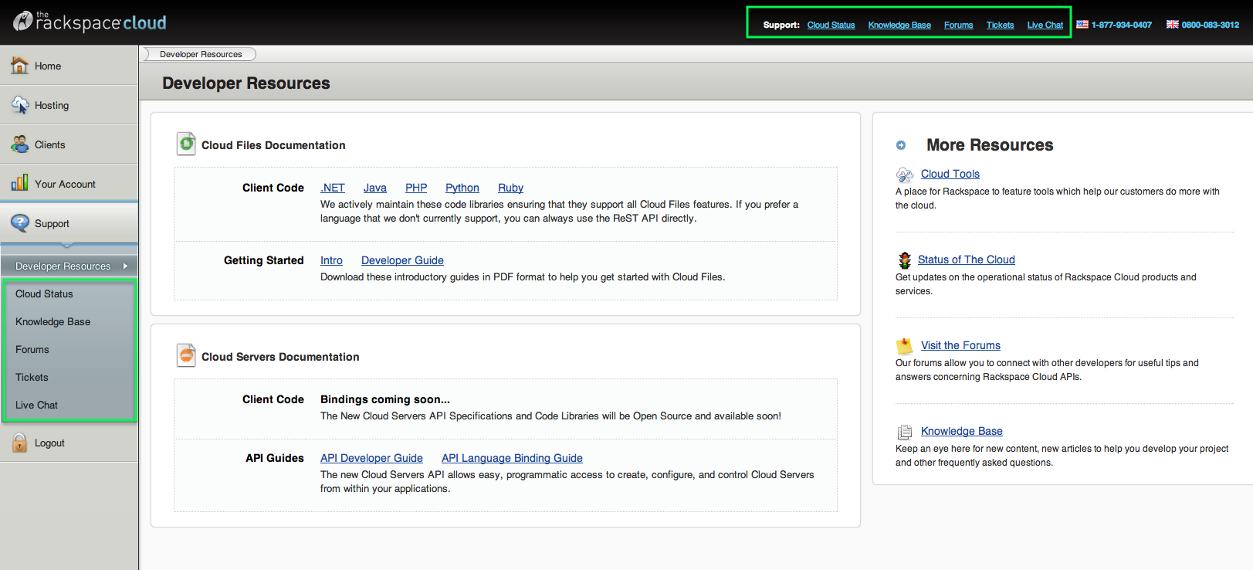
Task: Click the Cloud Servers Documentation heading text
Action: 280,357
